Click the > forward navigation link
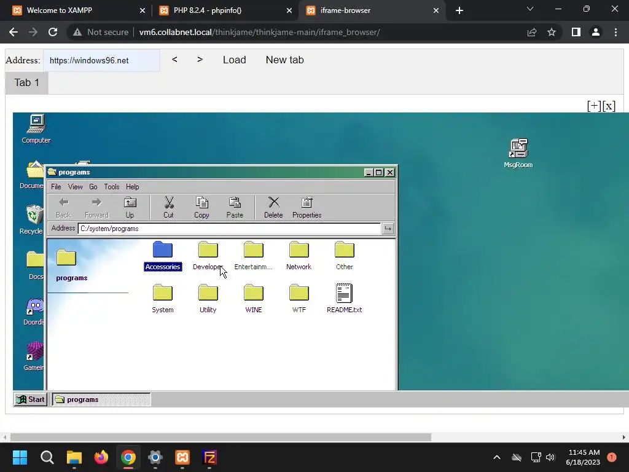This screenshot has width=629, height=472. [200, 60]
